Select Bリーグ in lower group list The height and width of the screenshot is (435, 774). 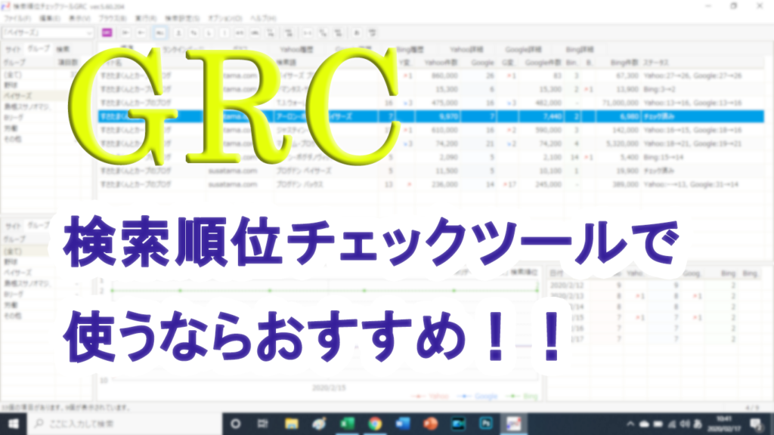point(14,295)
